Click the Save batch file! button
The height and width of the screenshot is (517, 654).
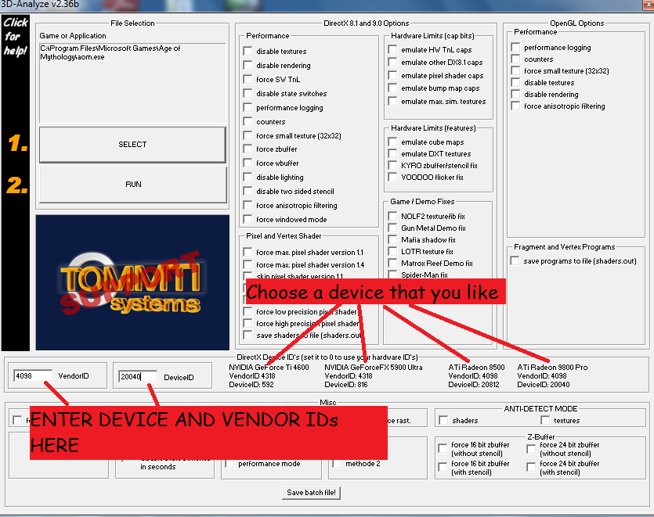[x=311, y=493]
